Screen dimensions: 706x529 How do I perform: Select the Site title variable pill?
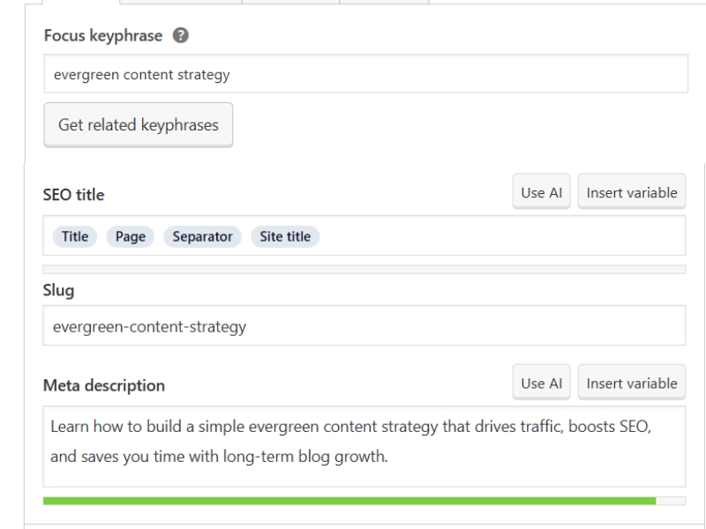point(284,235)
